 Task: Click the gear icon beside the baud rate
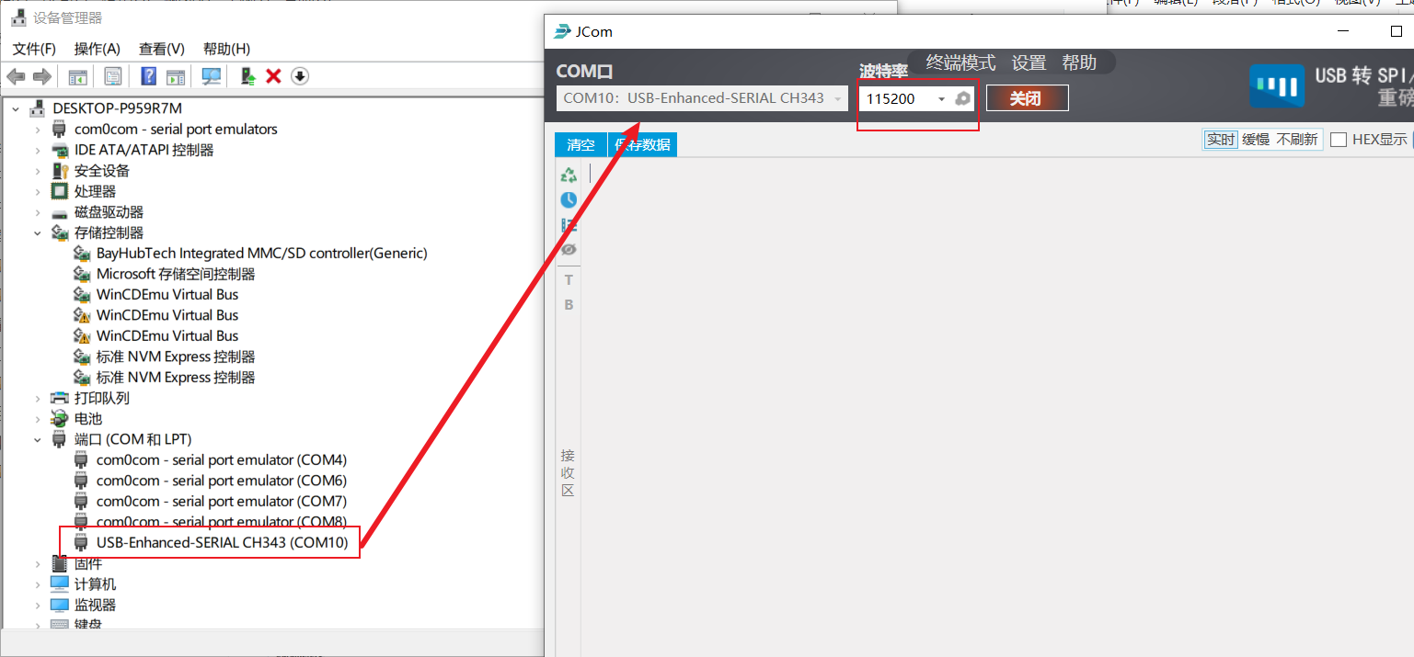coord(963,98)
